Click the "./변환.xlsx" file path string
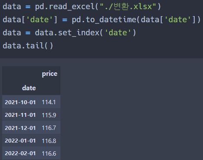This screenshot has height=160, width=203. coord(128,7)
